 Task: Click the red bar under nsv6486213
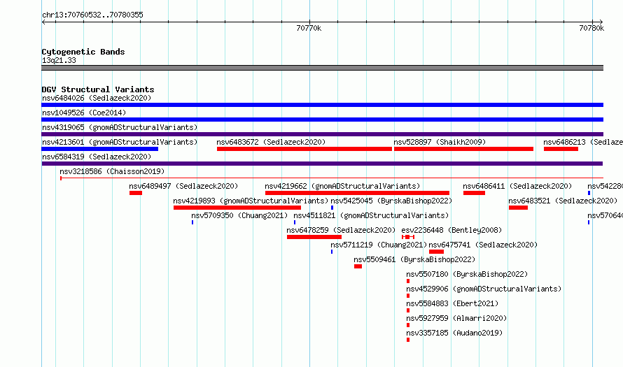coord(561,149)
